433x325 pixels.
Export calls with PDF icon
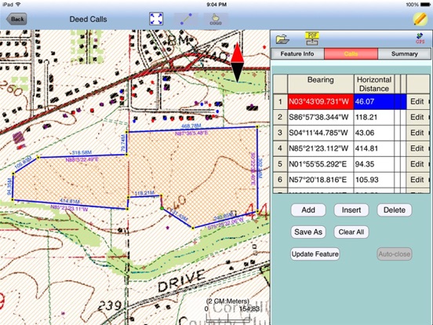click(x=312, y=38)
